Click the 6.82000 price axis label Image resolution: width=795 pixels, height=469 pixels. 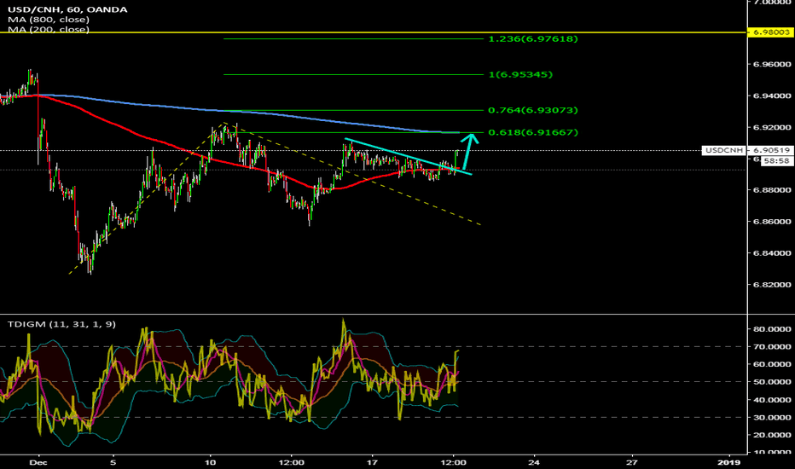(772, 285)
